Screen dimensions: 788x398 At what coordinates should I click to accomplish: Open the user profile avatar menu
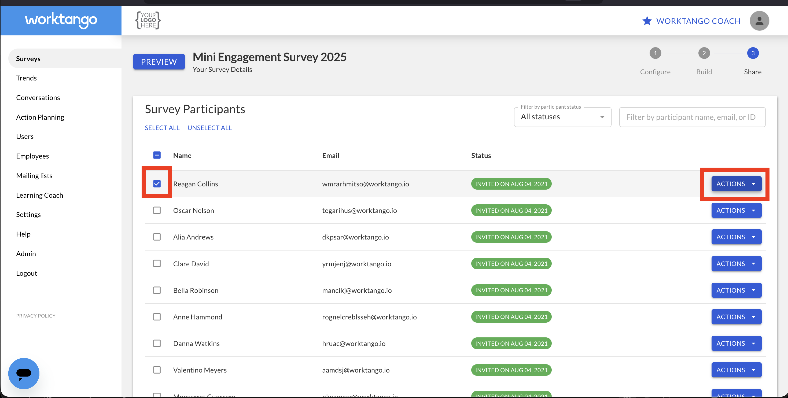(759, 21)
